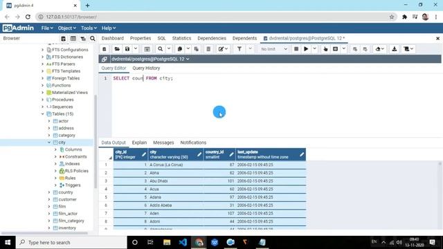
Task: Click the country_id column header
Action: pos(219,154)
